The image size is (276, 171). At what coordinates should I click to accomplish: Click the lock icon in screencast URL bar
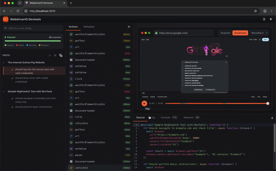click(x=156, y=33)
